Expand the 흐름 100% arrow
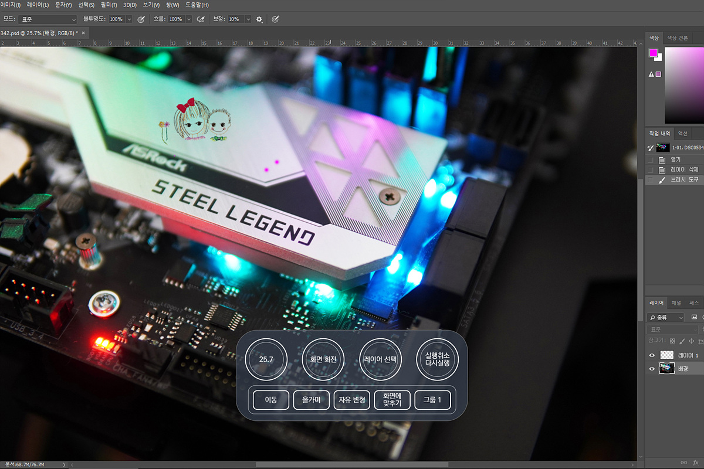This screenshot has width=704, height=469. coord(188,19)
